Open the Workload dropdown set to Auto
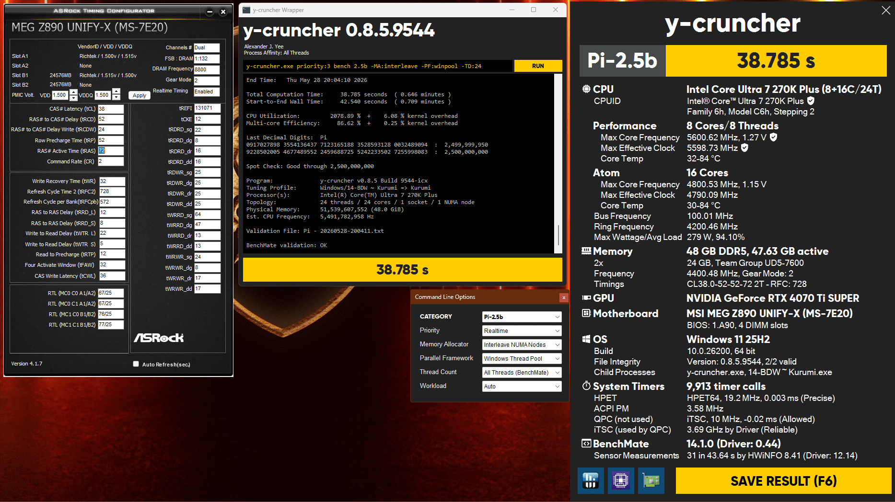This screenshot has width=895, height=502. [x=522, y=387]
